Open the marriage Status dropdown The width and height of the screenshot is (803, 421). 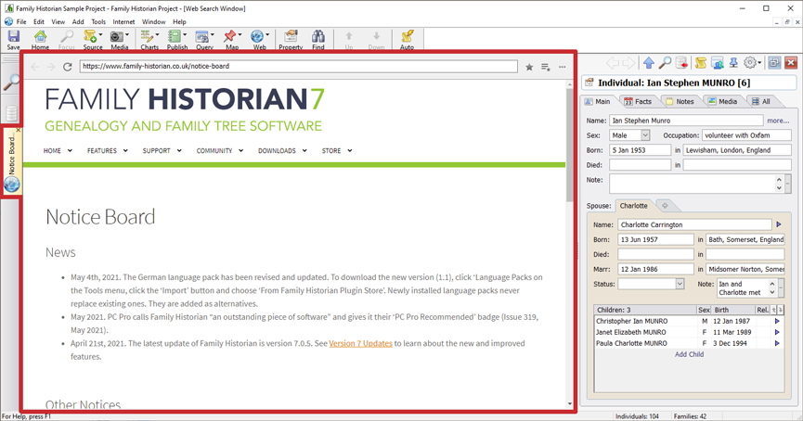coord(680,284)
